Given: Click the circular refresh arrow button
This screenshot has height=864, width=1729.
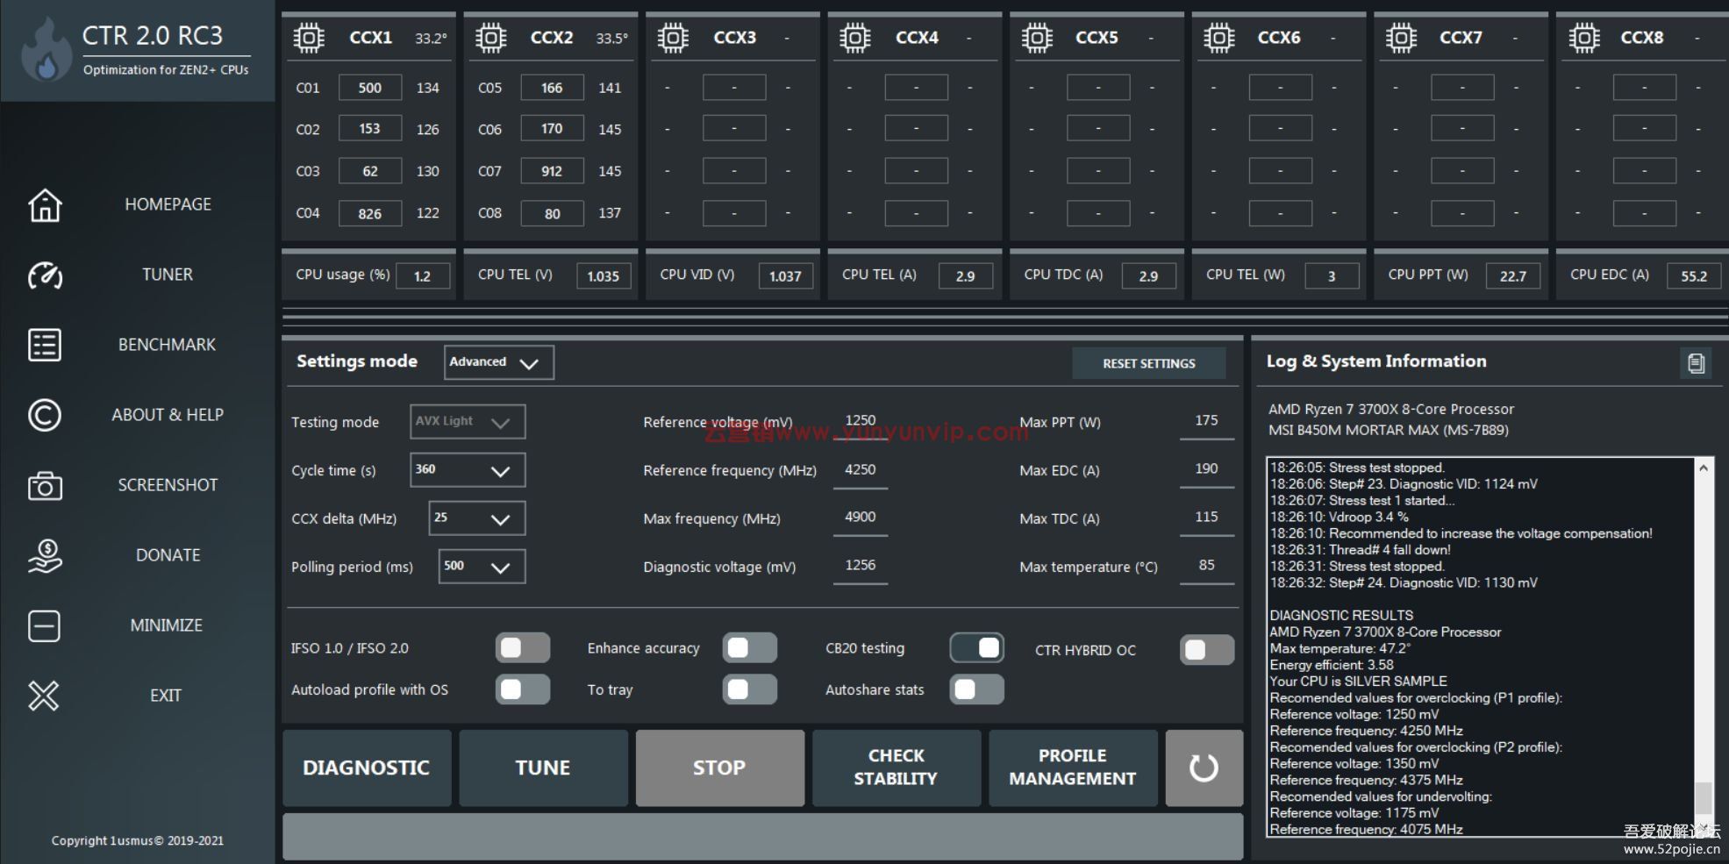Looking at the screenshot, I should [x=1204, y=768].
